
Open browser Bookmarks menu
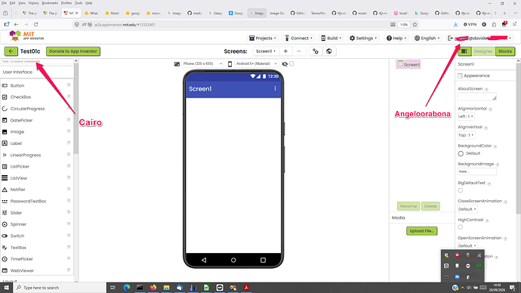(50, 3)
